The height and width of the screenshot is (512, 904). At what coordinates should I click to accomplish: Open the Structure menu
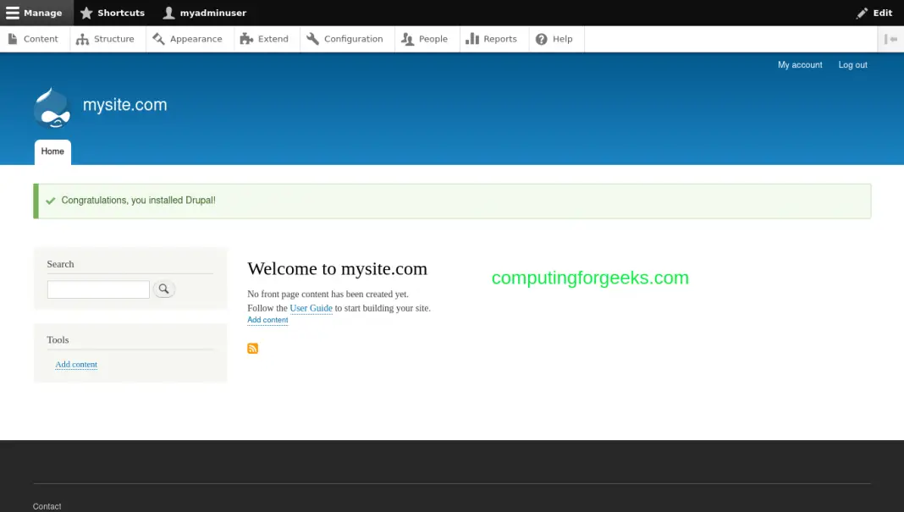tap(107, 39)
